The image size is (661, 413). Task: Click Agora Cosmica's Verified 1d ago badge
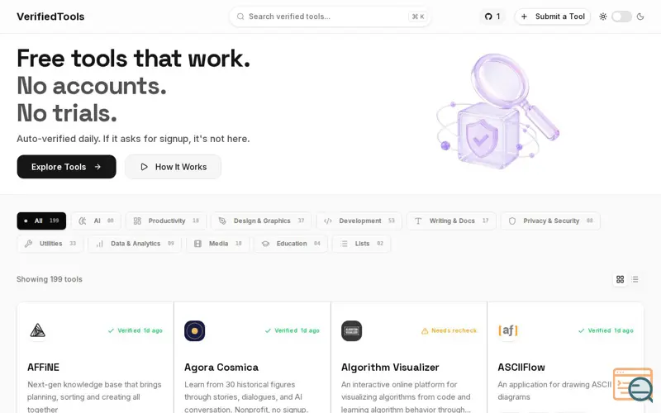pyautogui.click(x=292, y=330)
